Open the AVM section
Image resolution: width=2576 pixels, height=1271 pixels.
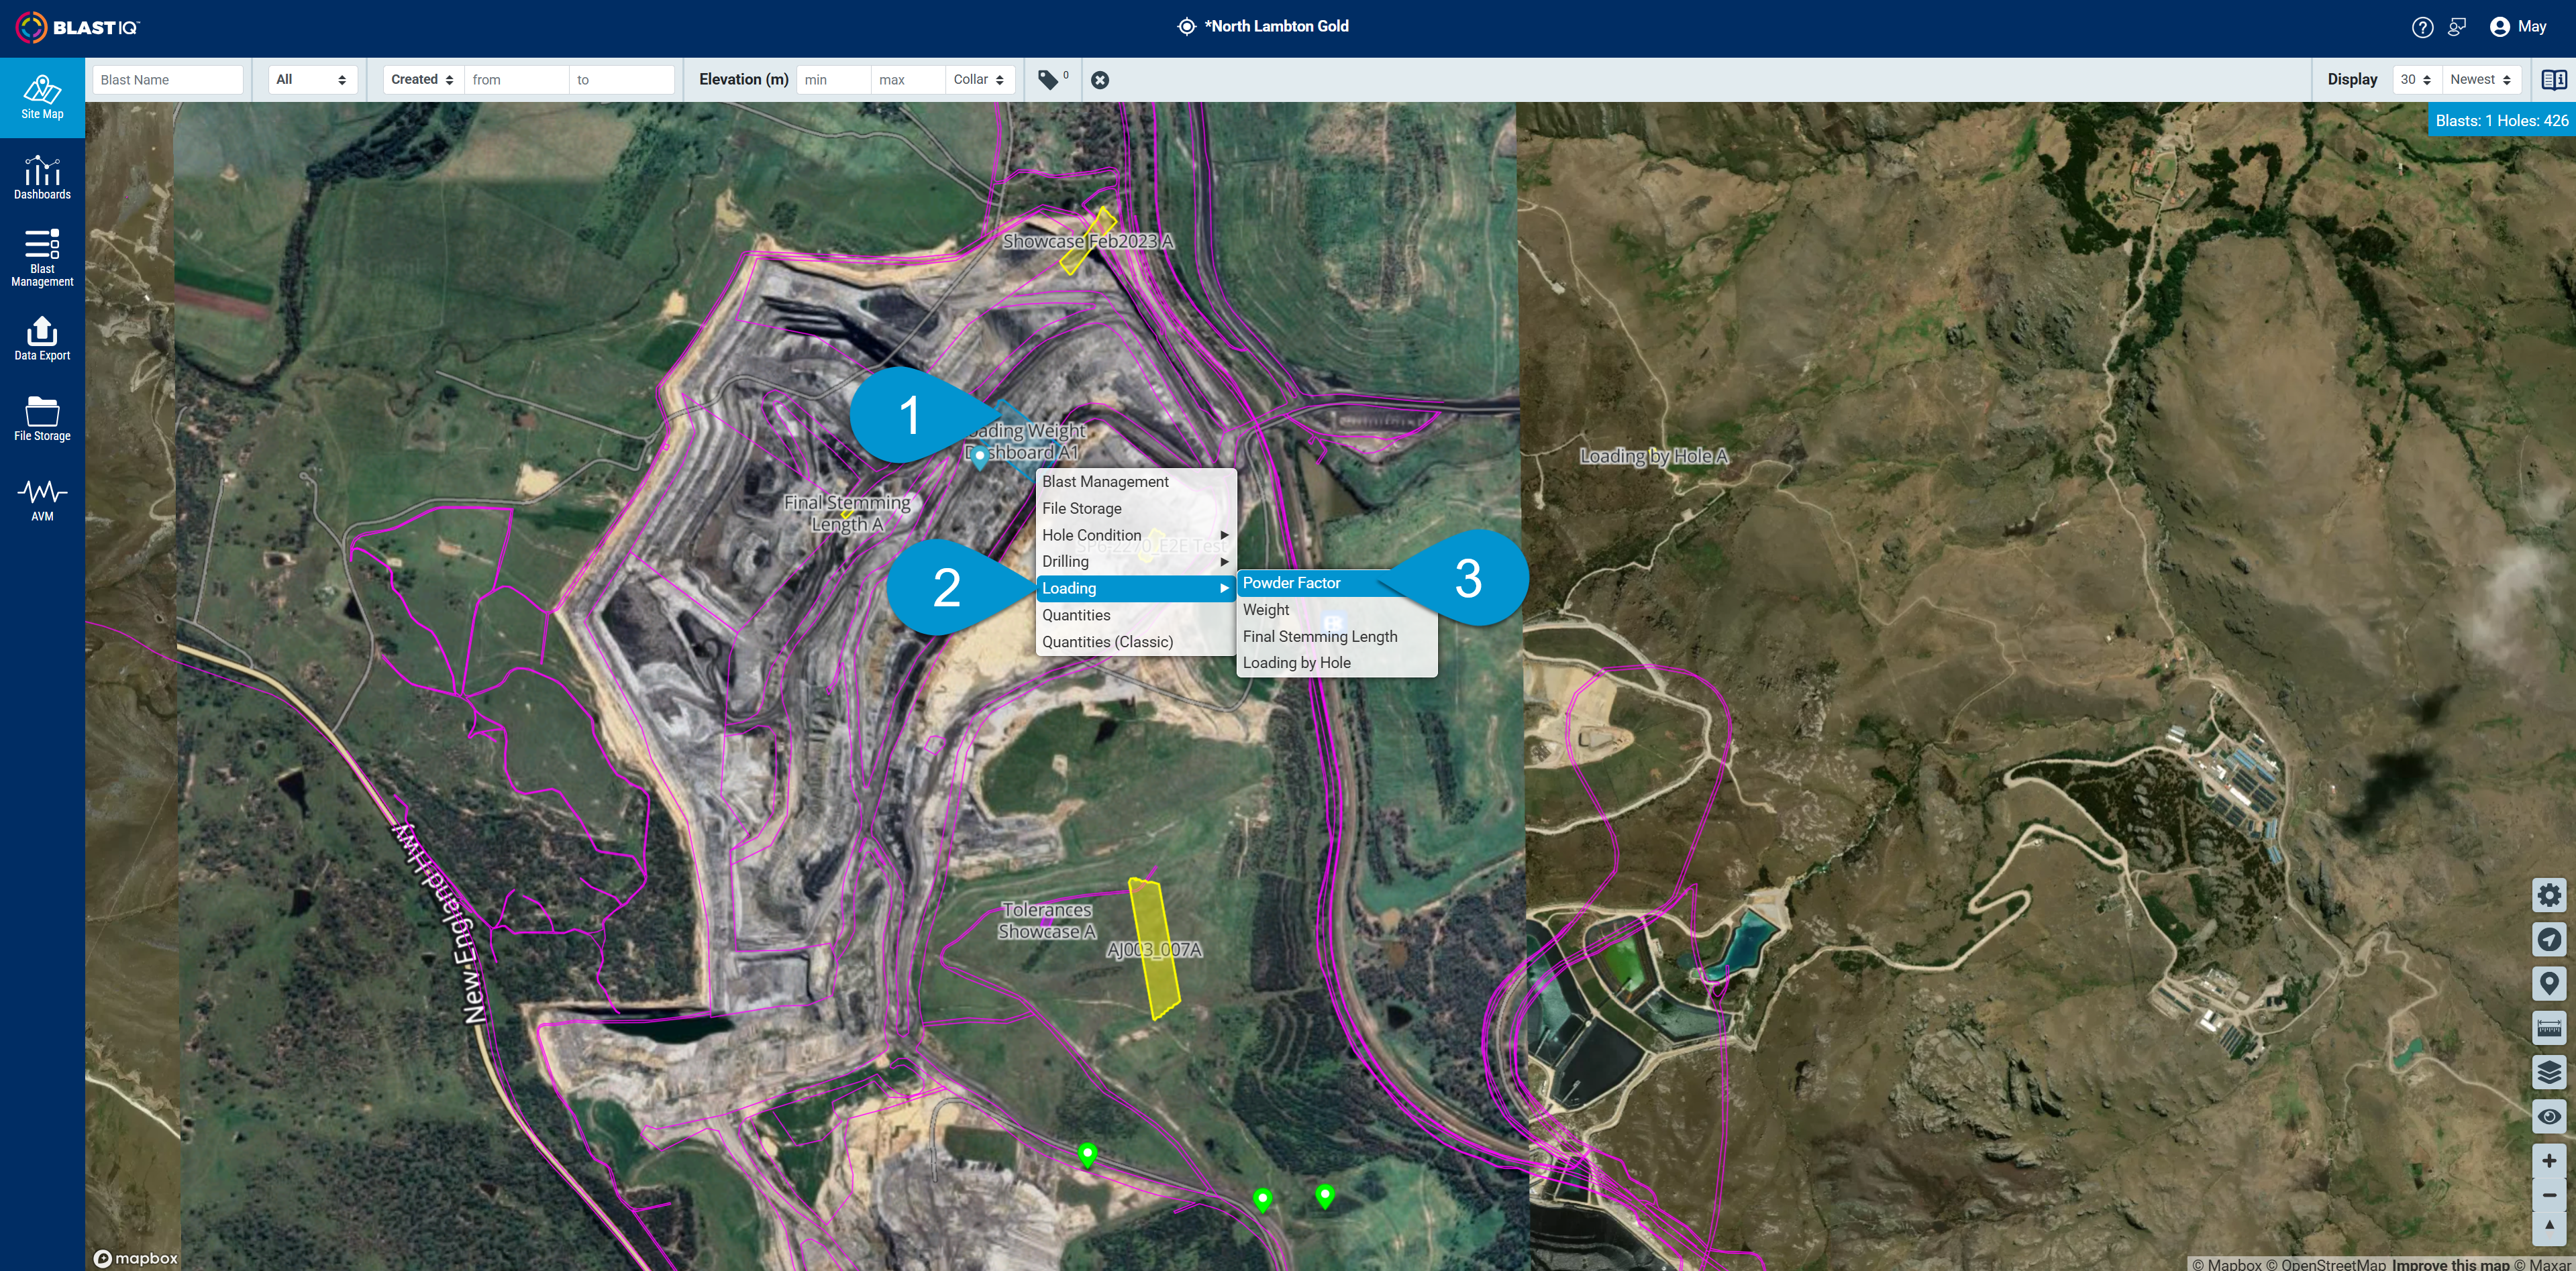[42, 500]
